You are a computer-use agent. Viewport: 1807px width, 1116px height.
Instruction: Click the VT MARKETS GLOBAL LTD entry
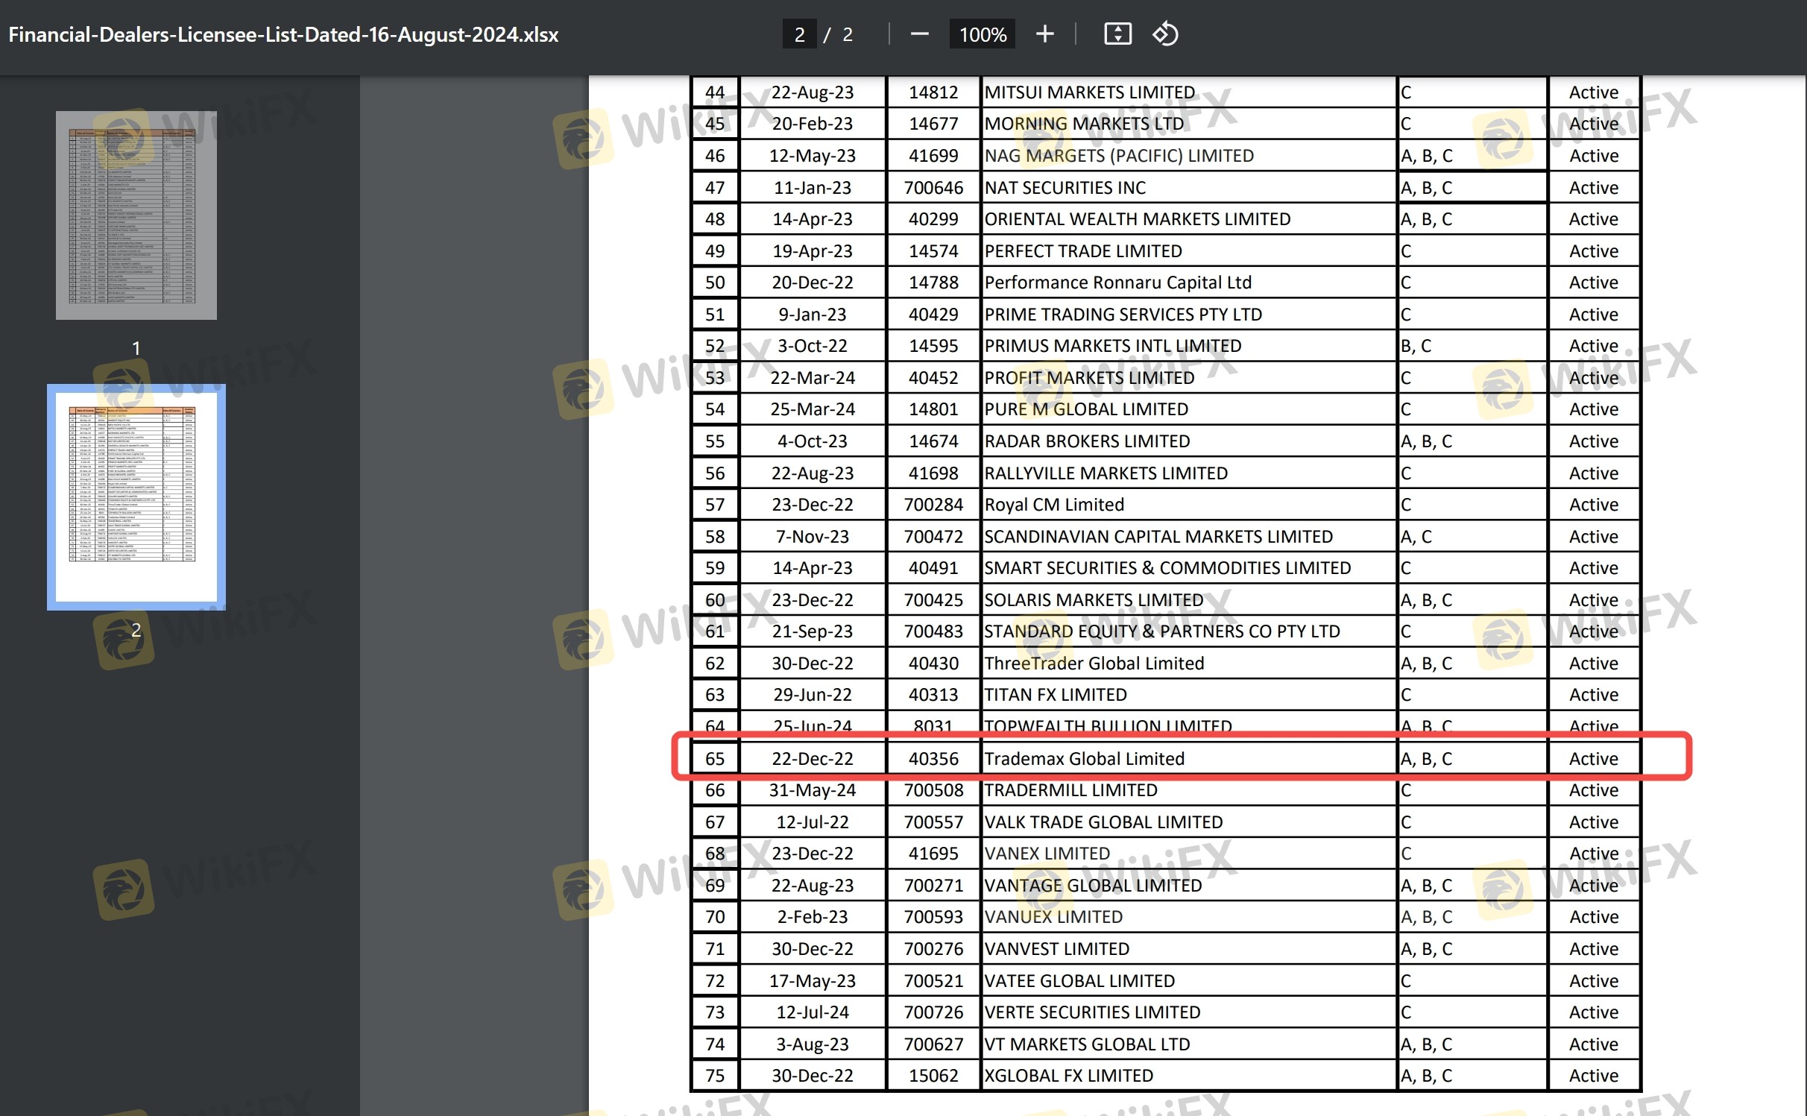pos(1087,1044)
